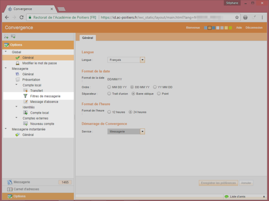Select the MM DD YY date order
This screenshot has height=201, width=269.
click(x=109, y=87)
